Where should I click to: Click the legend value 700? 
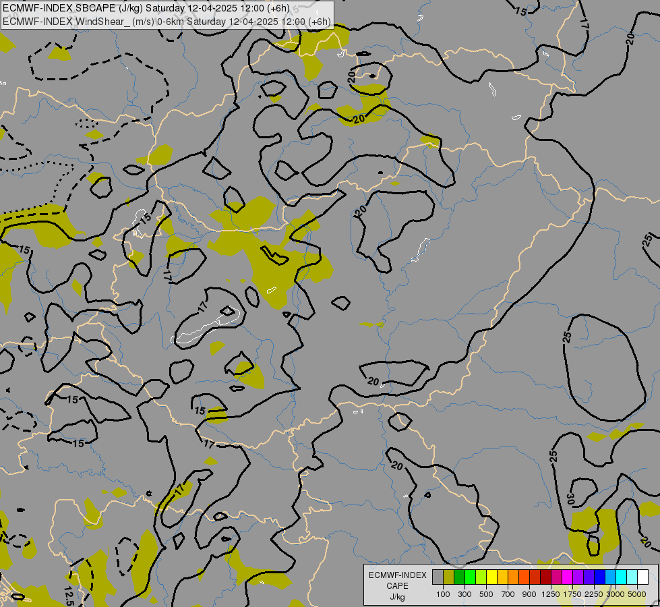click(508, 594)
